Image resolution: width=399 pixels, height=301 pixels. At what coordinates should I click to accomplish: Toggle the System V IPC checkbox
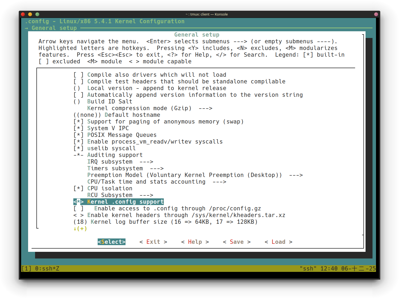[x=78, y=128]
